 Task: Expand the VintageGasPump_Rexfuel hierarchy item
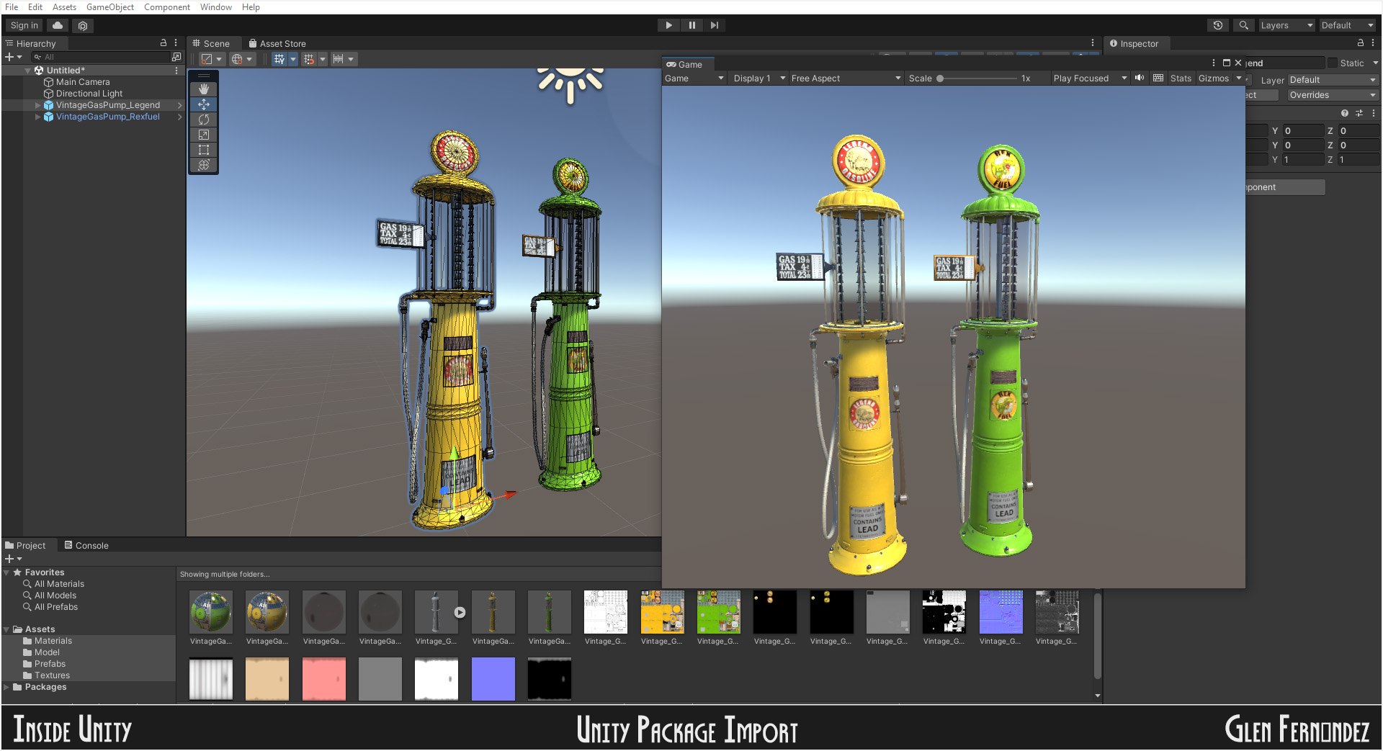tap(38, 117)
